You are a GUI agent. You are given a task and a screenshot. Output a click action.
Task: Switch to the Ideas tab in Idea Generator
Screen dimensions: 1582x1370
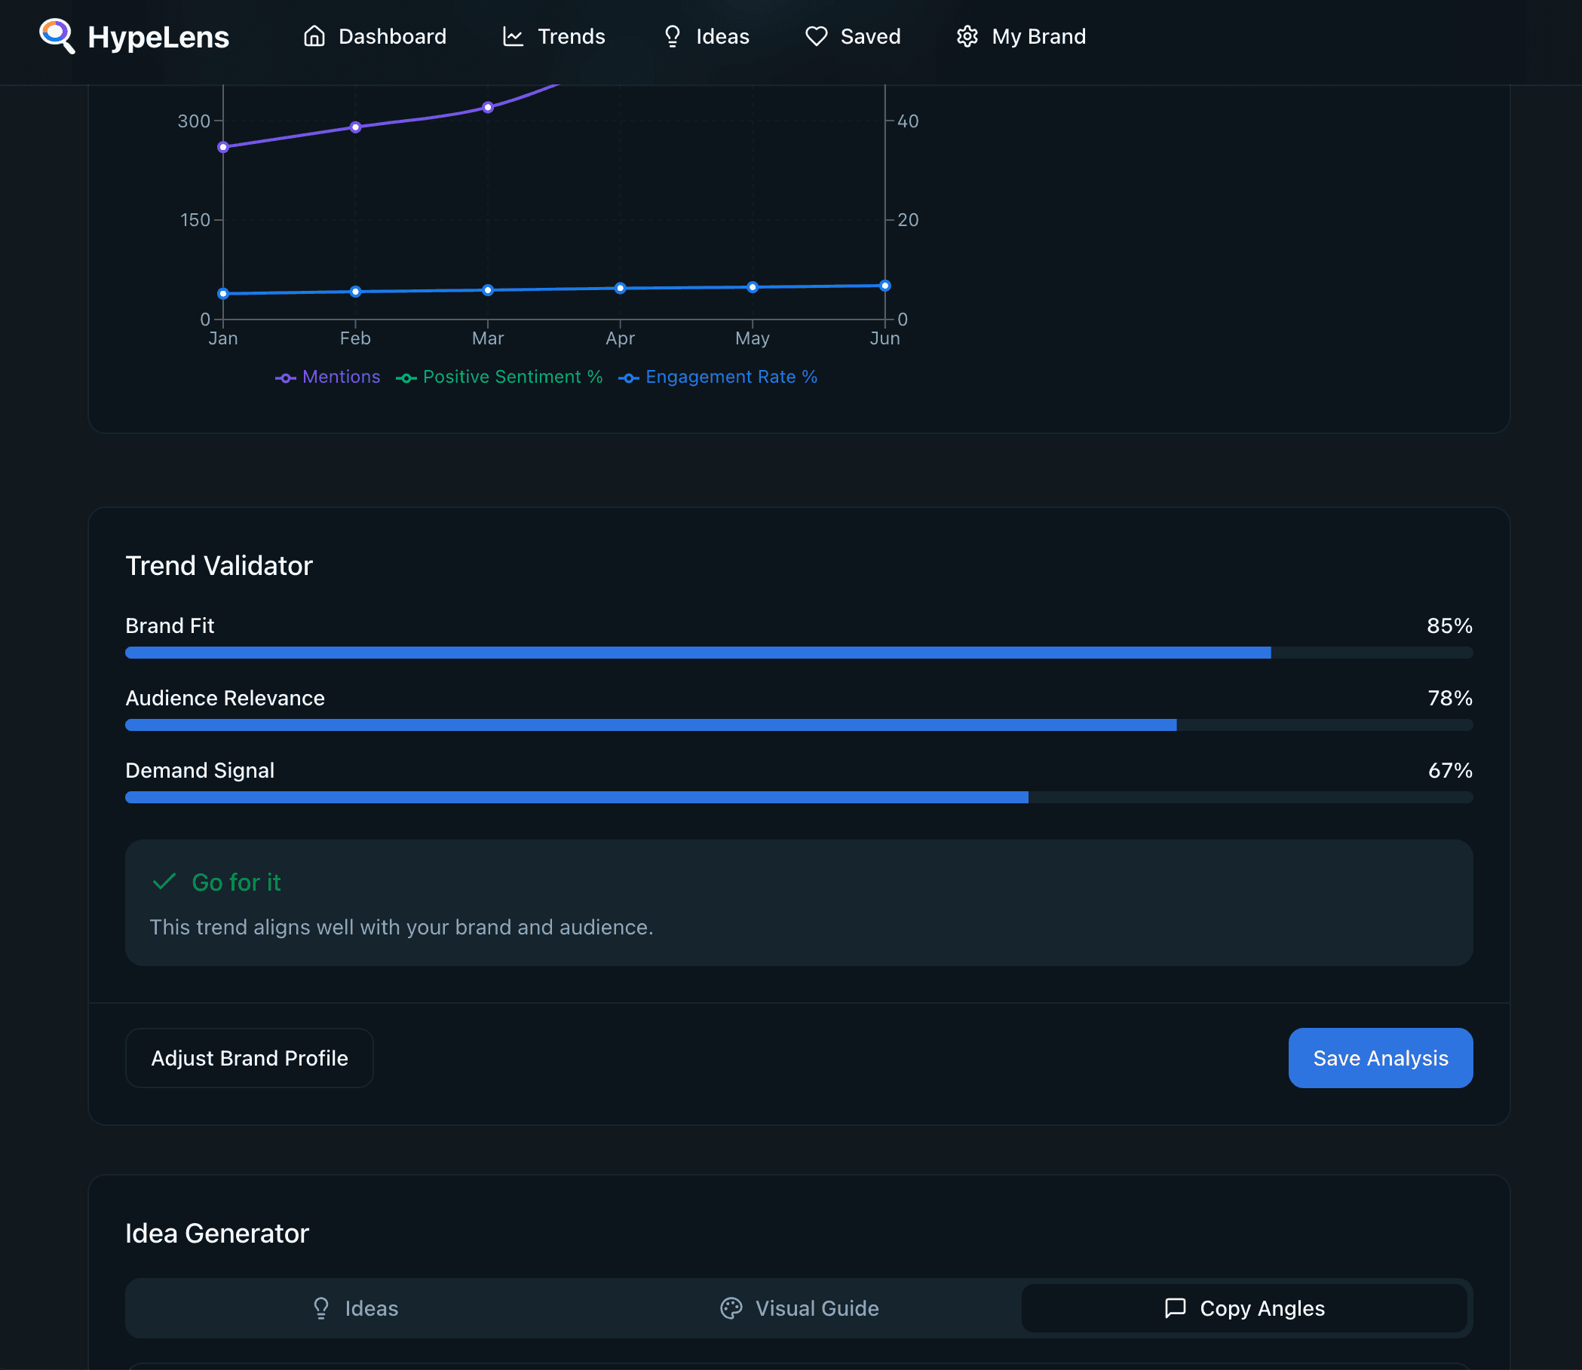click(x=355, y=1308)
